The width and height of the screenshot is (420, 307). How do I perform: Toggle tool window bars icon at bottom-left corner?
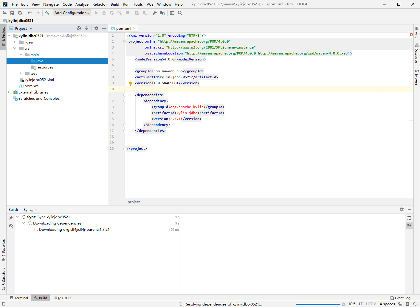point(3,304)
